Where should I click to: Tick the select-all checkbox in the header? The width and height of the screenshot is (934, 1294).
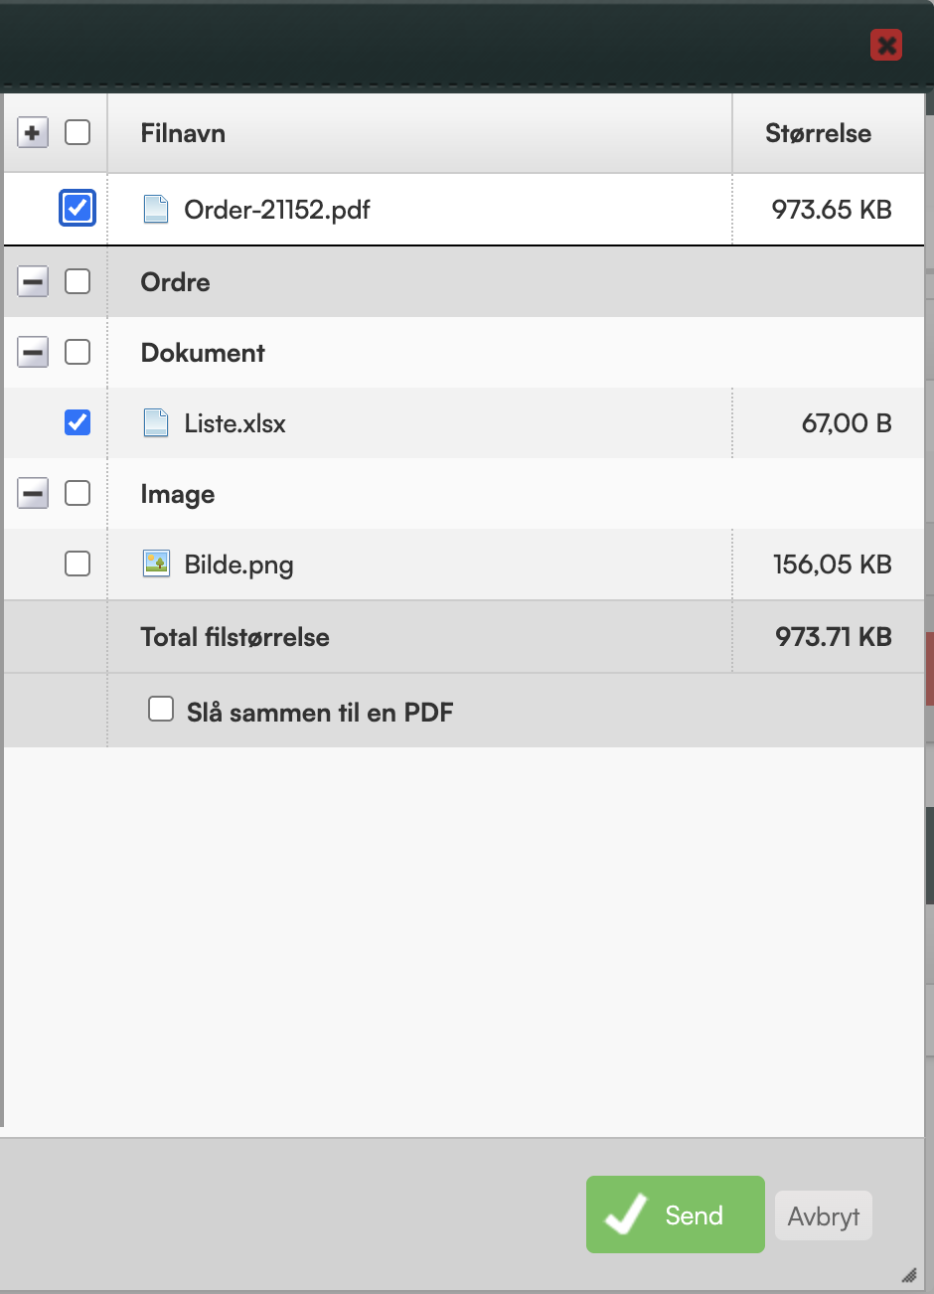click(x=78, y=133)
